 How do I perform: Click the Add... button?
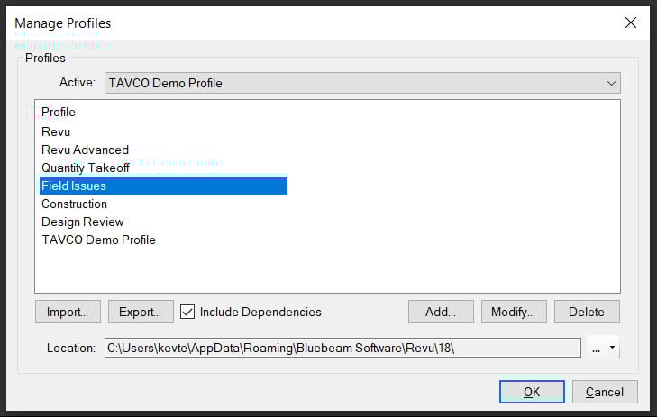pos(441,312)
